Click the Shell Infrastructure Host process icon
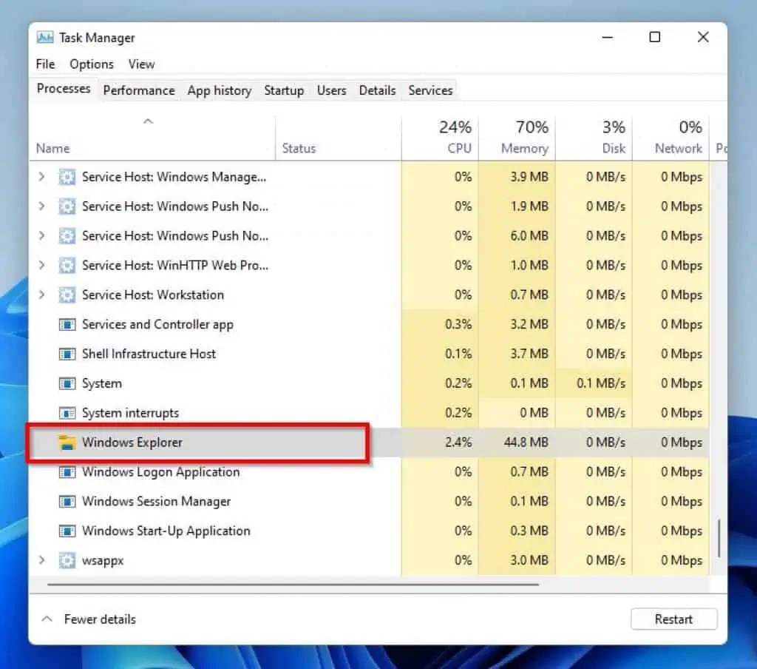Viewport: 757px width, 669px height. (66, 354)
